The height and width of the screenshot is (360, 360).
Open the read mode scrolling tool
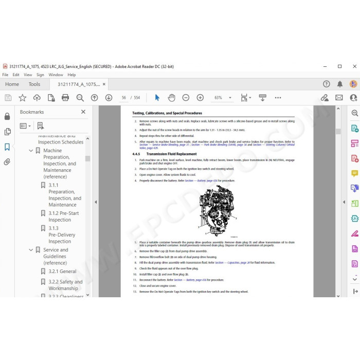pos(262,98)
